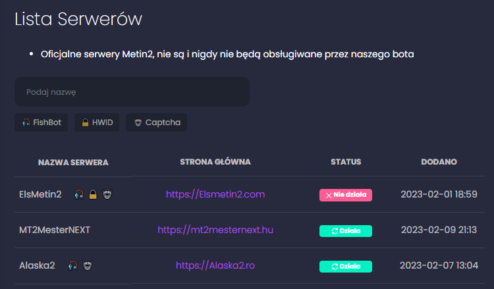Click MT2MesterNEXT's 'Działa' status badge
494x289 pixels.
[346, 230]
